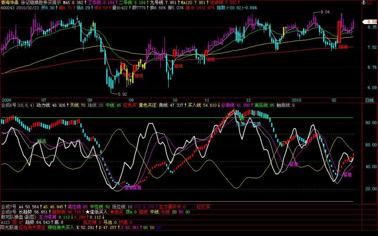Click the 换6.68% turnover value
Viewport: 378px width, 236px height.
(158, 8)
